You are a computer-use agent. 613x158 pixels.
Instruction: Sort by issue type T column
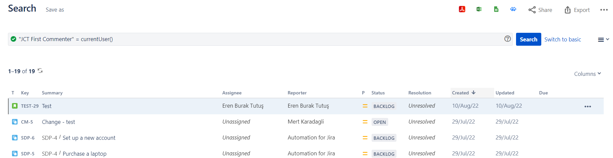(13, 93)
